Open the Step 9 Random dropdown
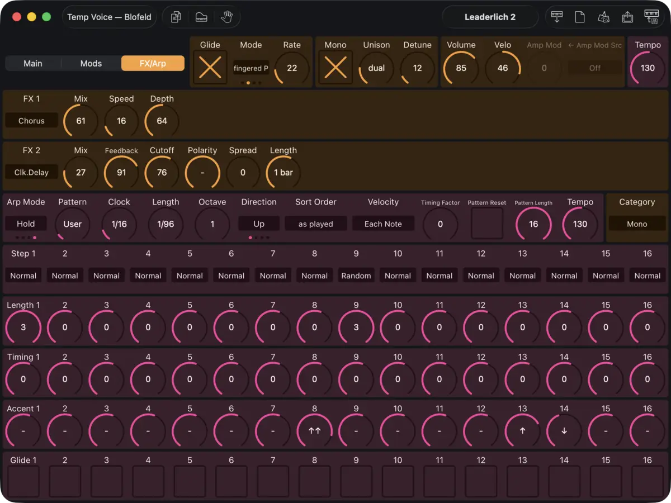The height and width of the screenshot is (503, 671). tap(356, 276)
